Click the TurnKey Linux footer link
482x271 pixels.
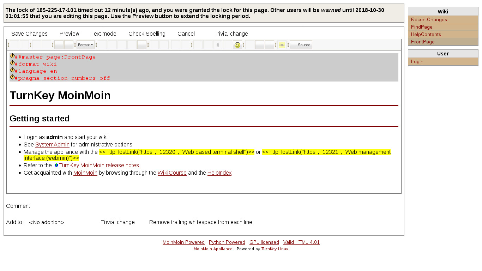(x=275, y=249)
